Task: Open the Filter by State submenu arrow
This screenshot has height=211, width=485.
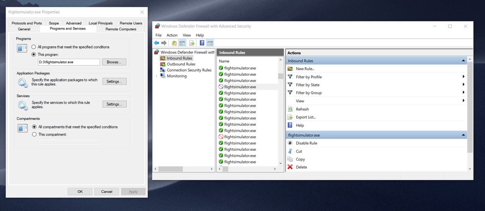Action: 464,84
